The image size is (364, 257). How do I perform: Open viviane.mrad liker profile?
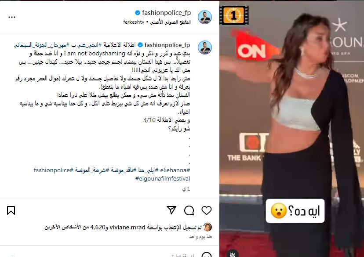click(x=127, y=227)
